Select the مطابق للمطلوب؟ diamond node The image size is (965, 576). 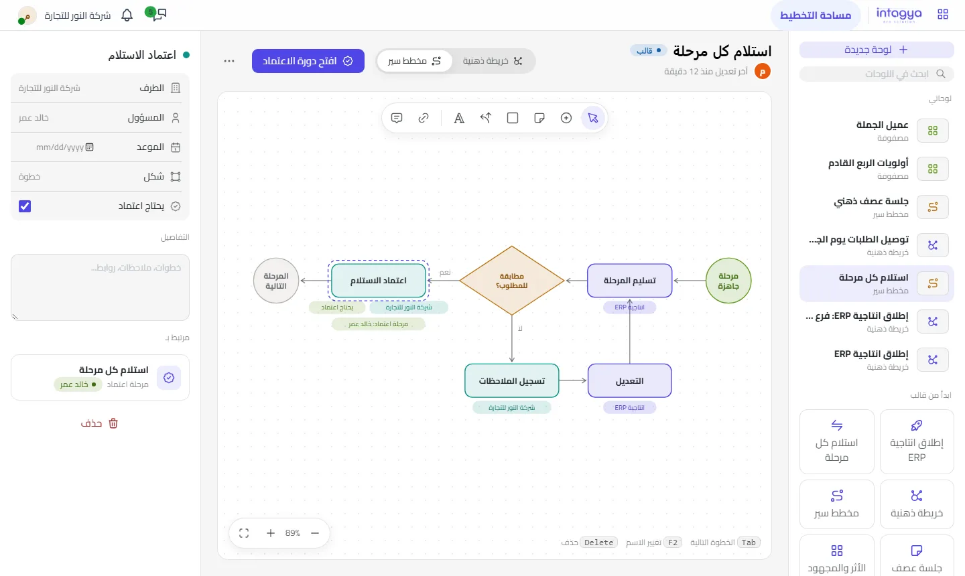click(512, 281)
